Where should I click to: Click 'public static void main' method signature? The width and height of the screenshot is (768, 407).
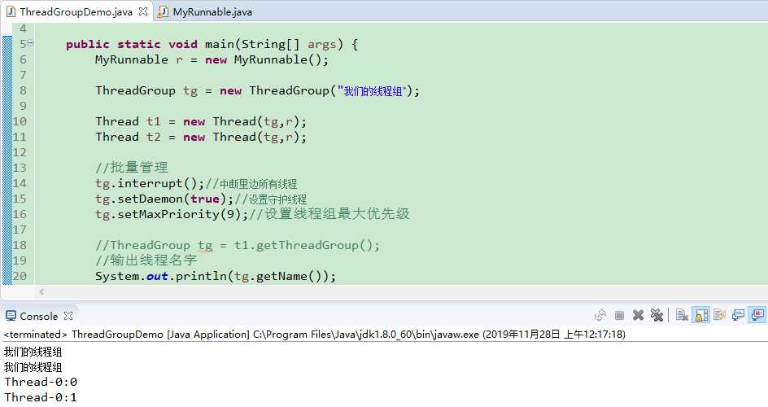(x=212, y=45)
